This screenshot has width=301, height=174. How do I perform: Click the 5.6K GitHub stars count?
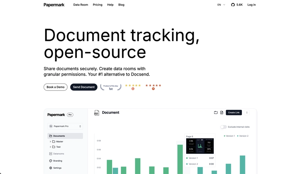[x=239, y=5]
